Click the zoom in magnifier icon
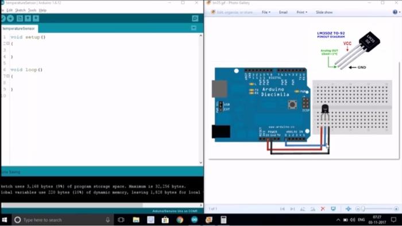Image resolution: width=402 pixels, height=226 pixels. [396, 209]
